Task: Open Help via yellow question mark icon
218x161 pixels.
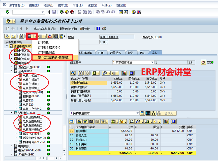Action: pos(134,12)
